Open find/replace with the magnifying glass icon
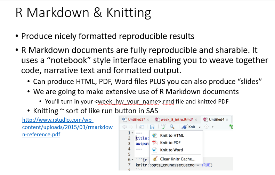The image size is (275, 175). pos(172,127)
